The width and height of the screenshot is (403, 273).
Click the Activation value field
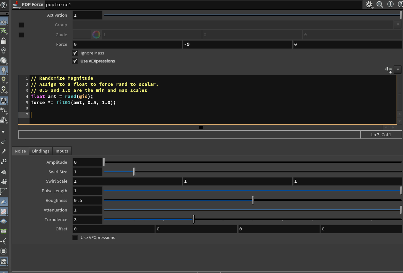(x=87, y=15)
